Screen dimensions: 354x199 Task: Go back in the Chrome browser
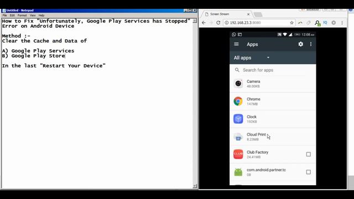pos(204,23)
